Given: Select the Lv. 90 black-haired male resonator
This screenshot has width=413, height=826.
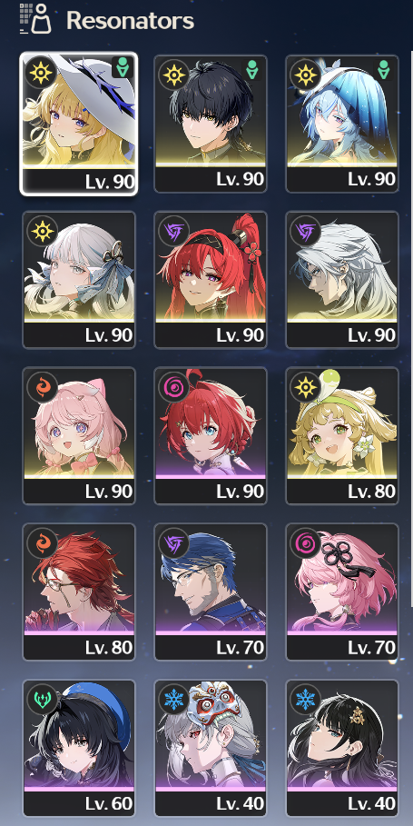Looking at the screenshot, I should (211, 124).
